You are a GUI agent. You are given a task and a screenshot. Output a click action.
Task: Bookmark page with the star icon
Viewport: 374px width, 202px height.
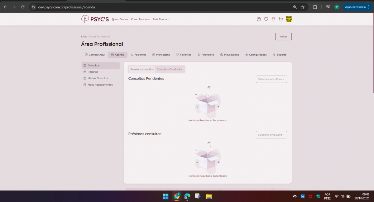(x=303, y=7)
